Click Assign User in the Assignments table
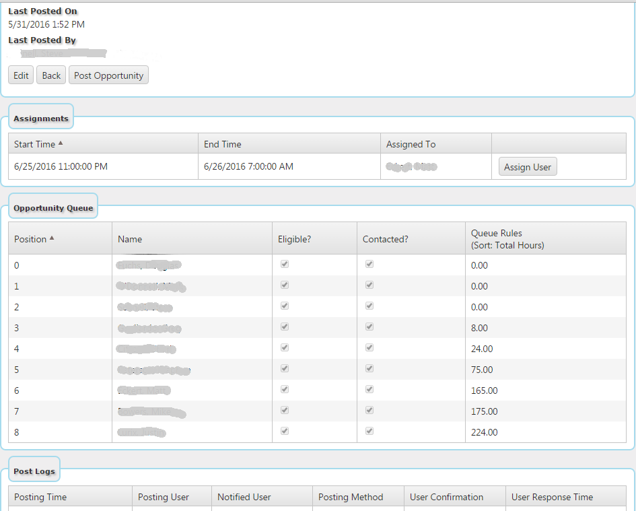Screen dimensions: 636x511 [x=528, y=167]
